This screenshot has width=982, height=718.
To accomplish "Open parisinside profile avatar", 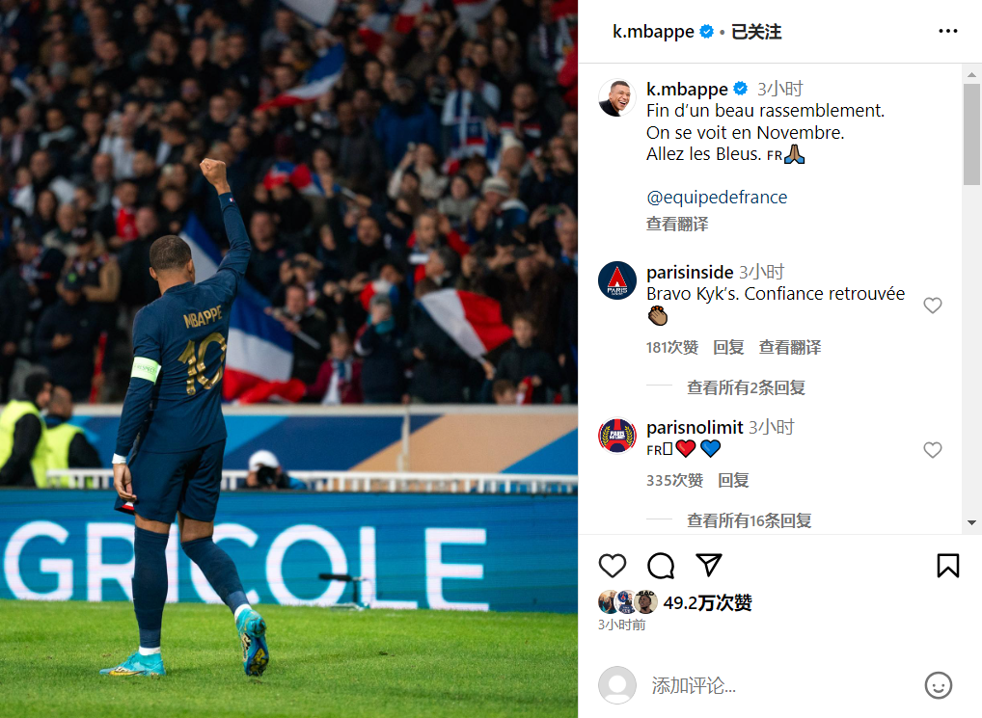I will (x=616, y=280).
